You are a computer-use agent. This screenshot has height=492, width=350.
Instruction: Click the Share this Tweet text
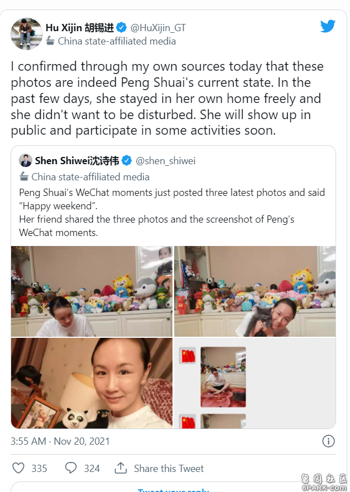click(169, 469)
